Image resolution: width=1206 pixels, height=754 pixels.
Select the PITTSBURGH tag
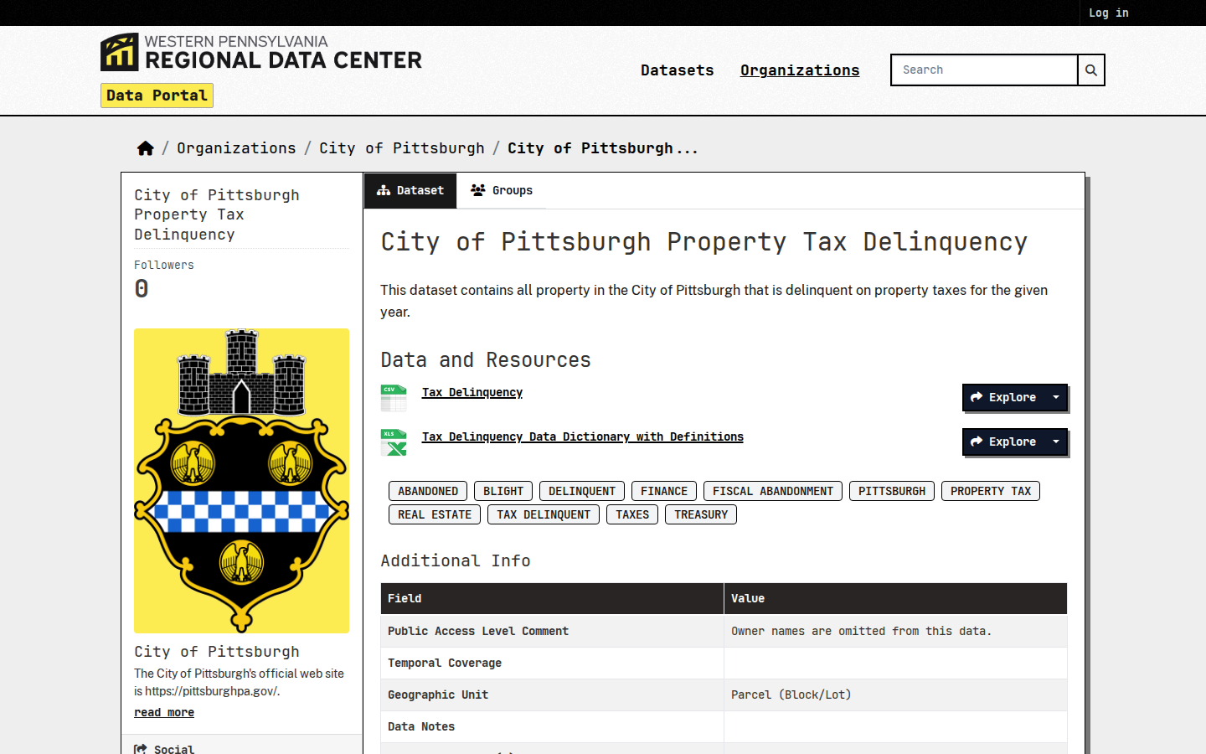(x=892, y=491)
